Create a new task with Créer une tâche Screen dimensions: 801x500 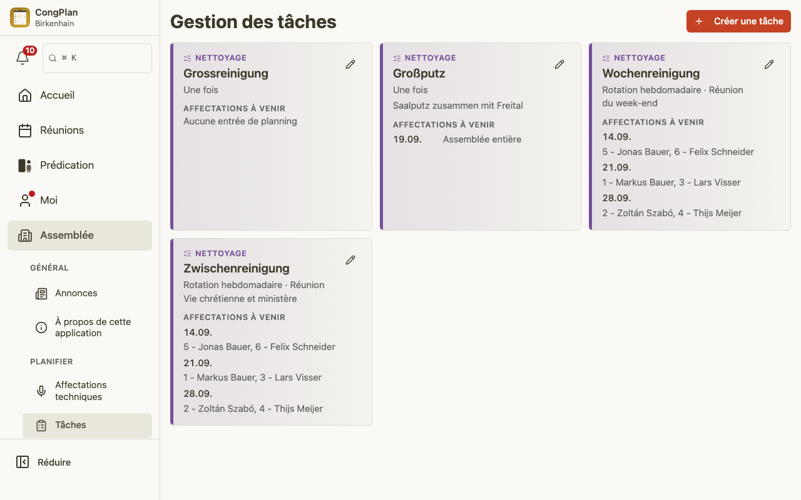coord(738,21)
